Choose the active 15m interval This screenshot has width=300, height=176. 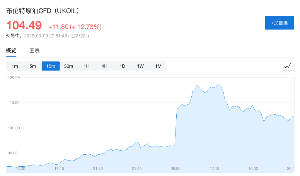(51, 66)
